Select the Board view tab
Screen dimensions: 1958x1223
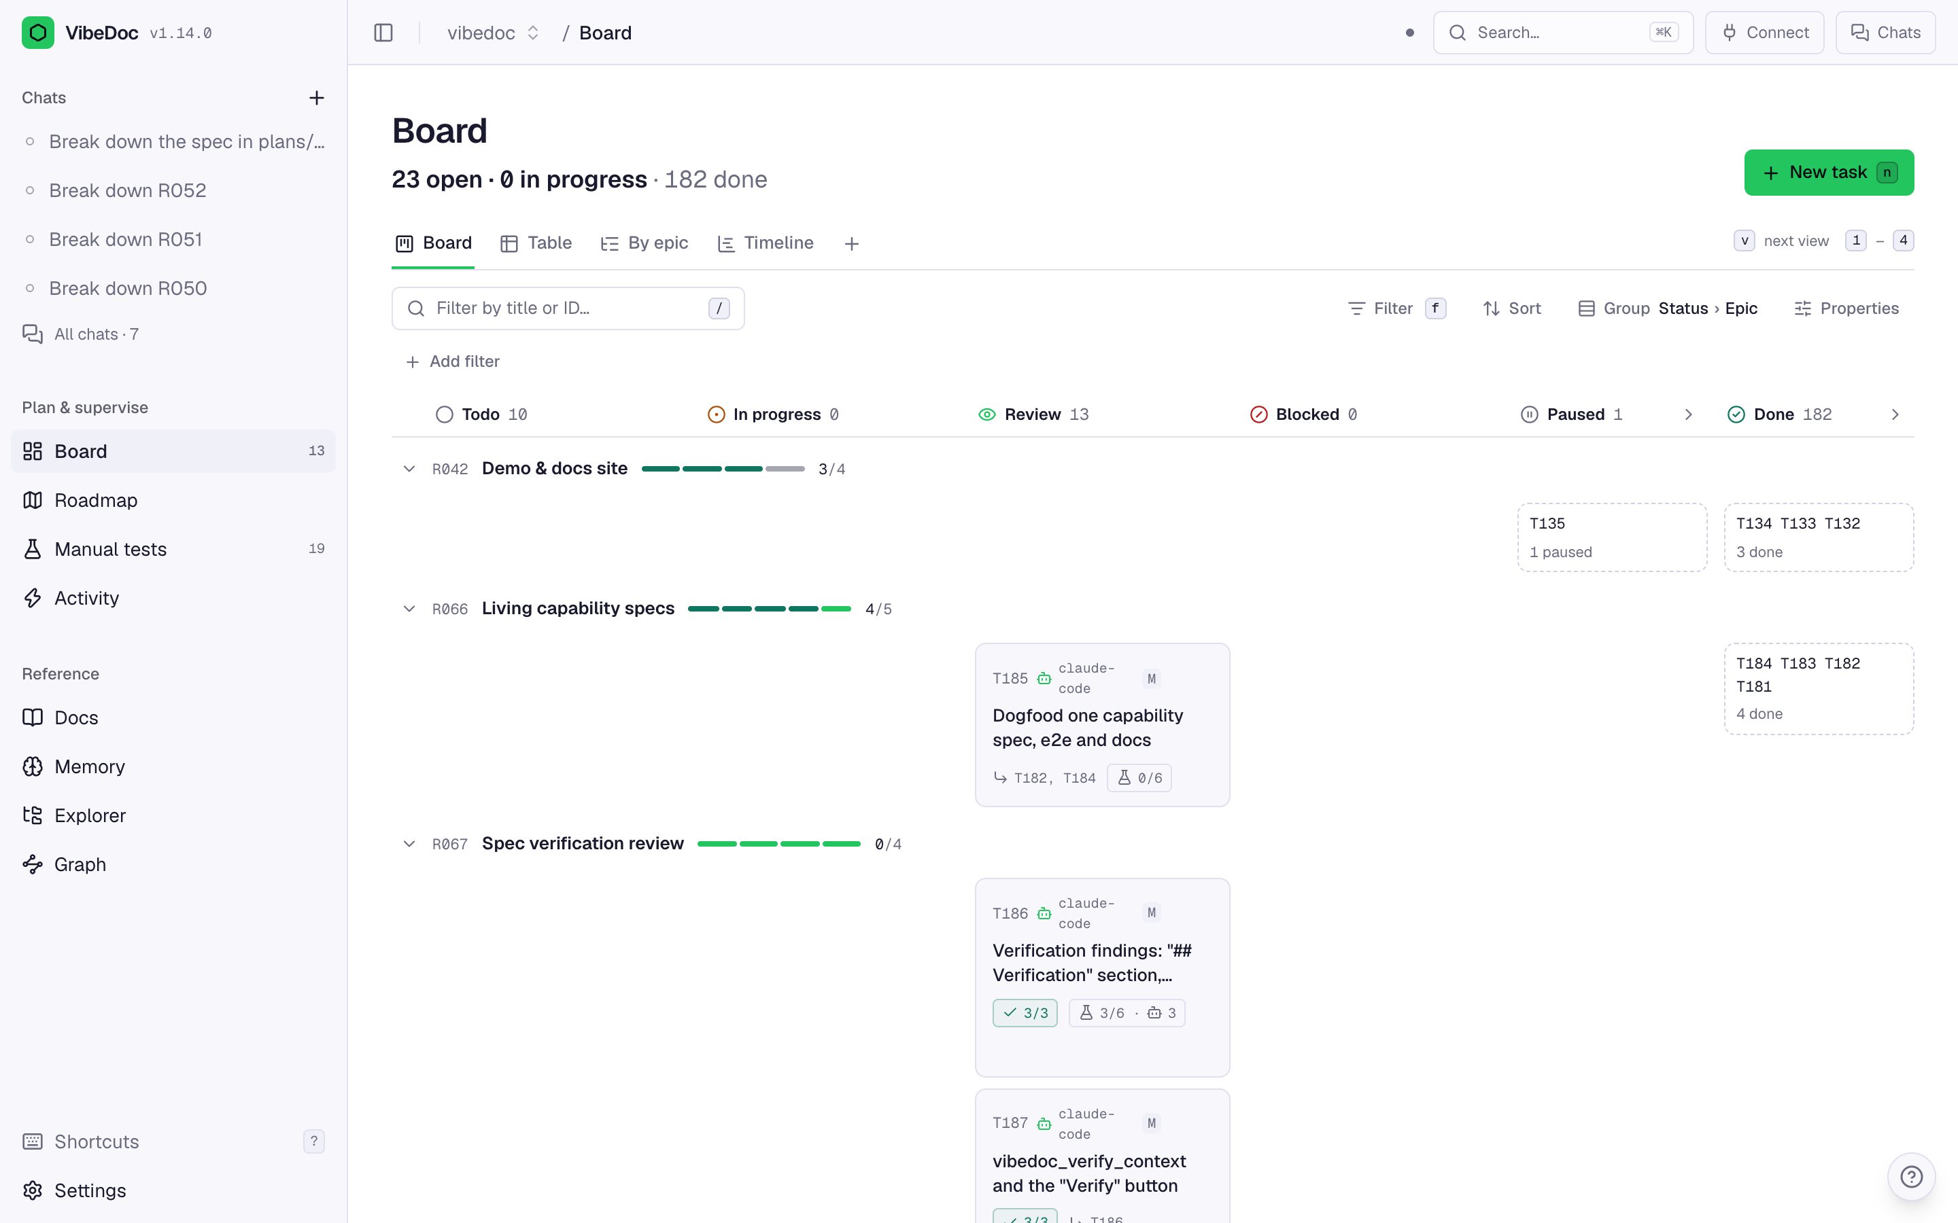(434, 243)
